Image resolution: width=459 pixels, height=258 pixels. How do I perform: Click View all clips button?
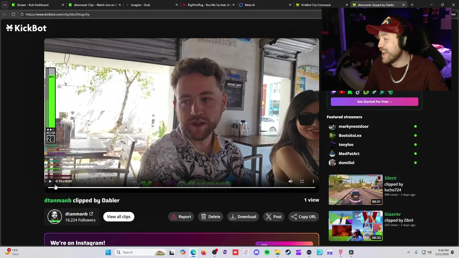(x=118, y=217)
